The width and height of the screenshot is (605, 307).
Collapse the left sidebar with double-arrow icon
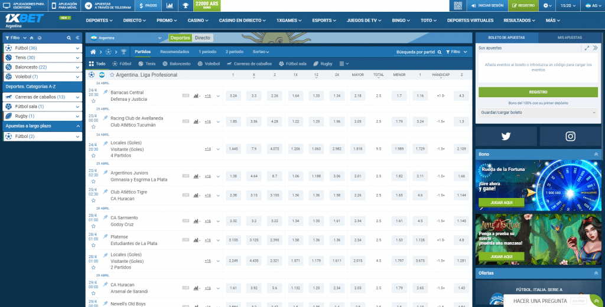(x=77, y=38)
